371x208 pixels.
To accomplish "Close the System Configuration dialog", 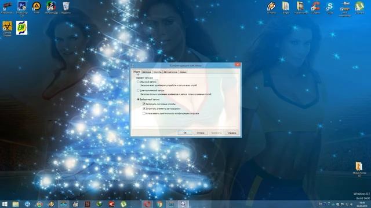I will tap(238, 65).
